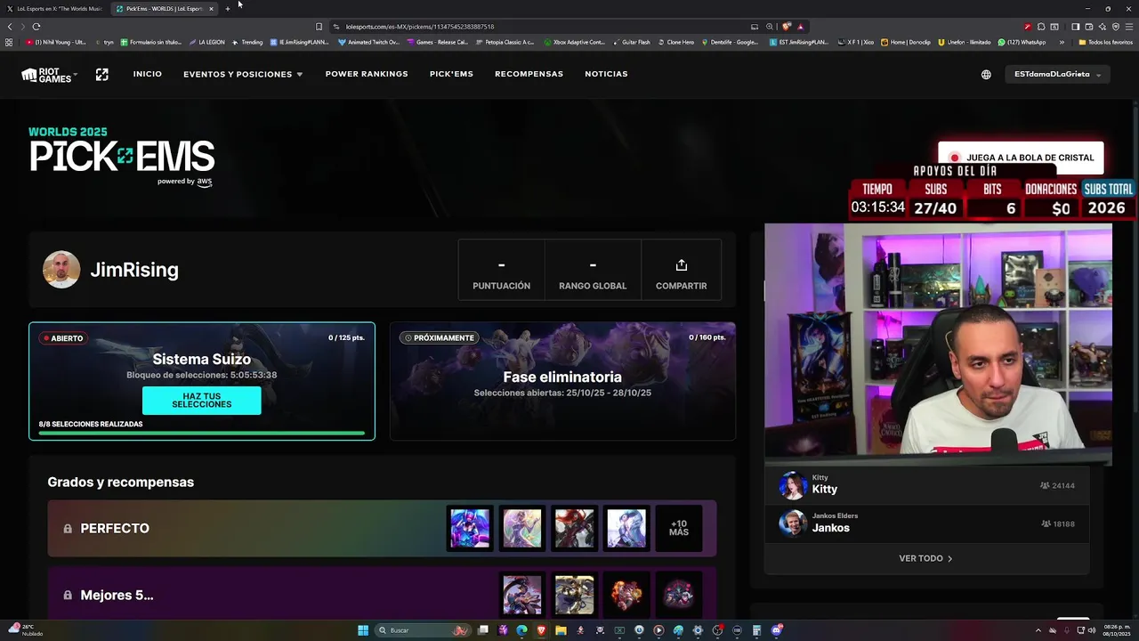This screenshot has height=641, width=1139.
Task: Open the NOTICIAS page
Action: [x=606, y=74]
